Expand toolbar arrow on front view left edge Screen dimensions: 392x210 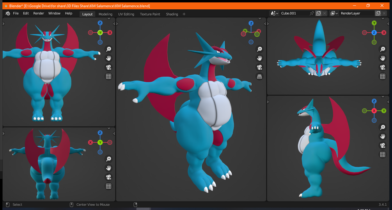4,24
